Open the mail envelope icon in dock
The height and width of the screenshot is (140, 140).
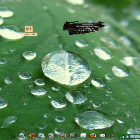[x=103, y=135]
